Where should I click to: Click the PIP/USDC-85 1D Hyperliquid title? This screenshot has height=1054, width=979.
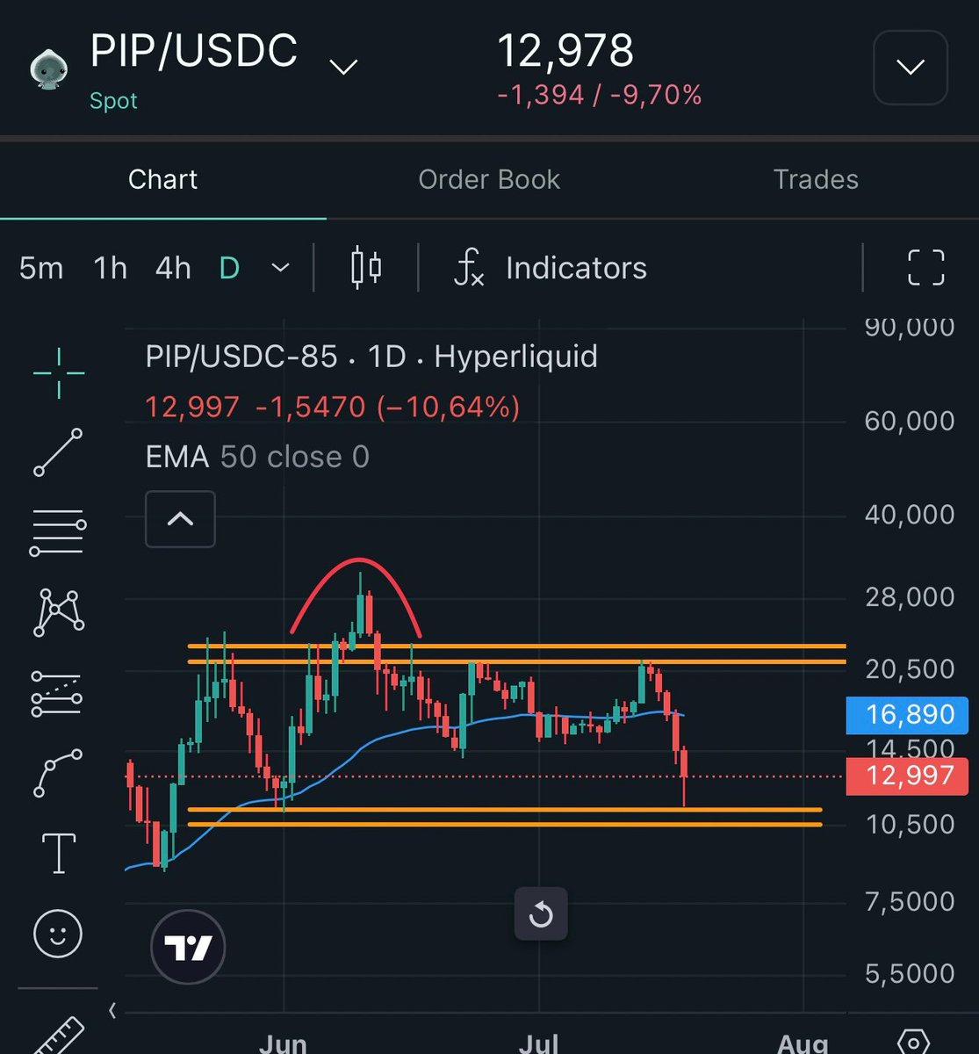tap(371, 357)
